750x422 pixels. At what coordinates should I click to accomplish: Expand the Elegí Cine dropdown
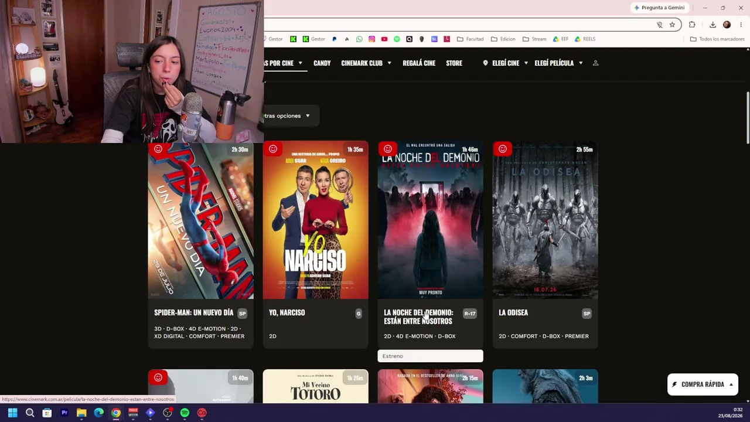point(526,63)
